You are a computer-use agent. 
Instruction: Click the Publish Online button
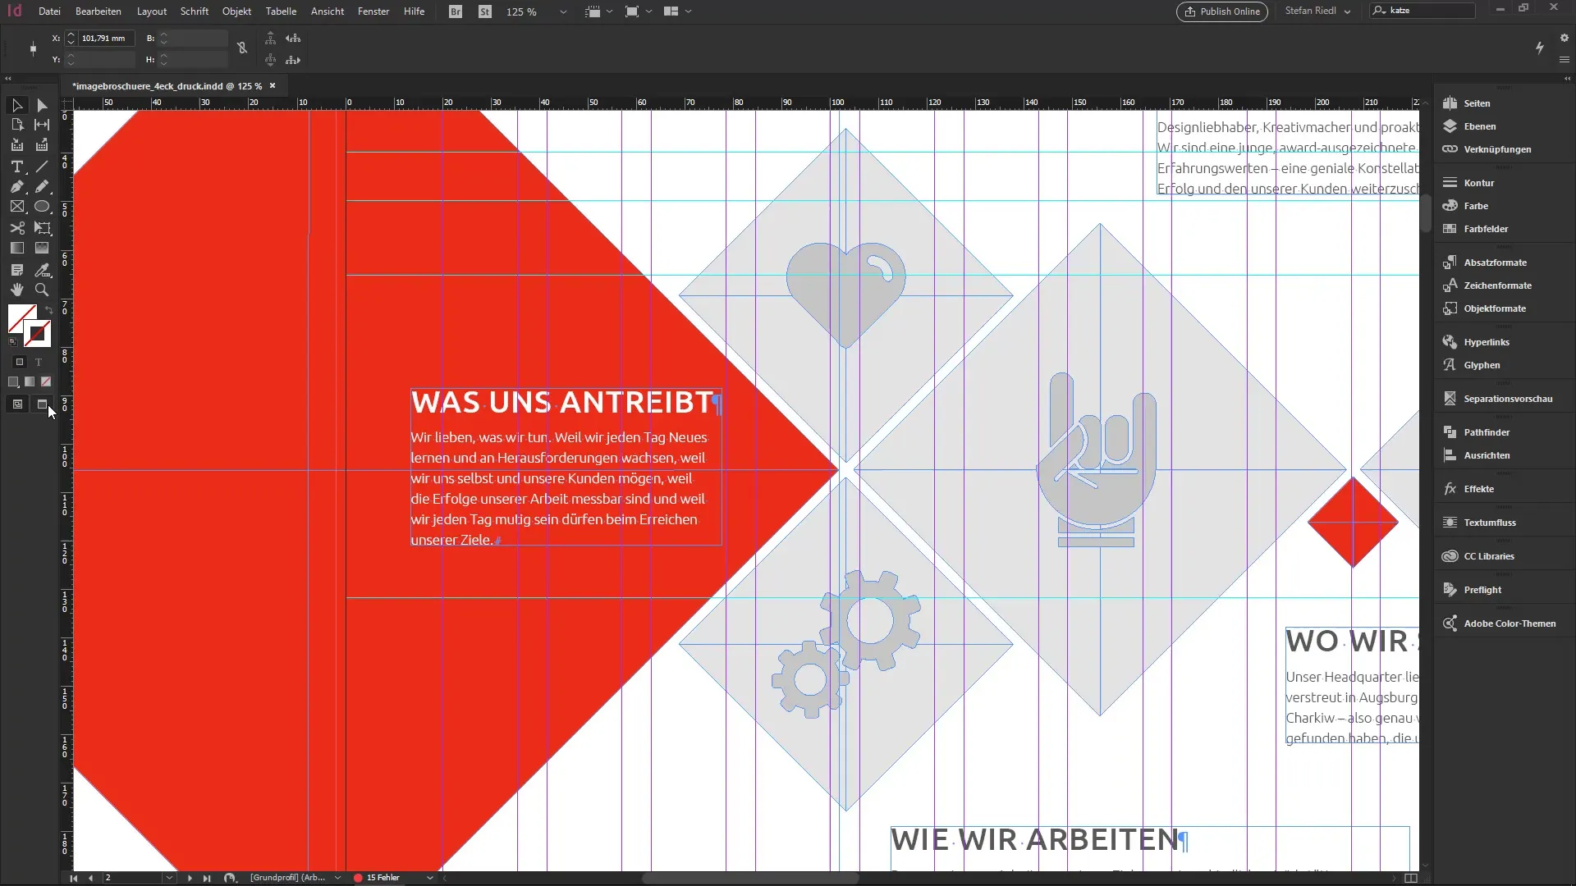point(1222,11)
